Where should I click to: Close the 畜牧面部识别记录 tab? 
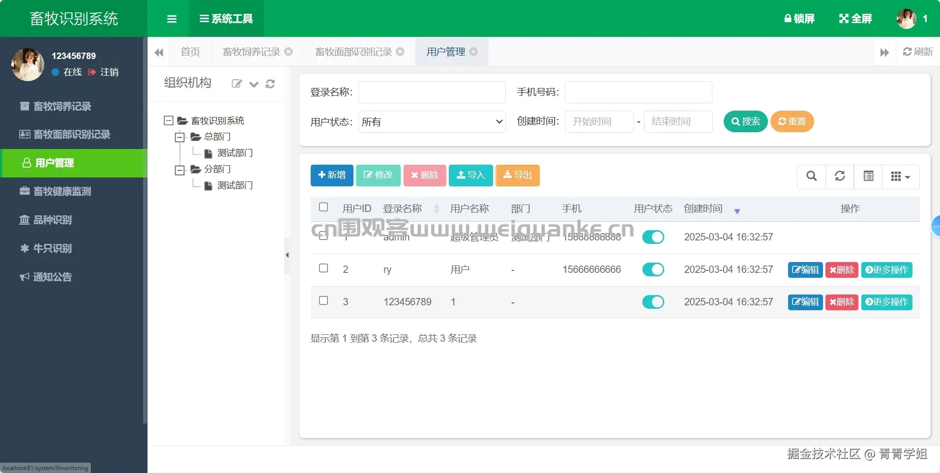pos(400,52)
